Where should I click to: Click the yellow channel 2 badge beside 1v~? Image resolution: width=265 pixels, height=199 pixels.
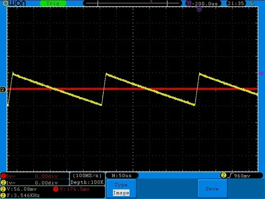point(3,183)
